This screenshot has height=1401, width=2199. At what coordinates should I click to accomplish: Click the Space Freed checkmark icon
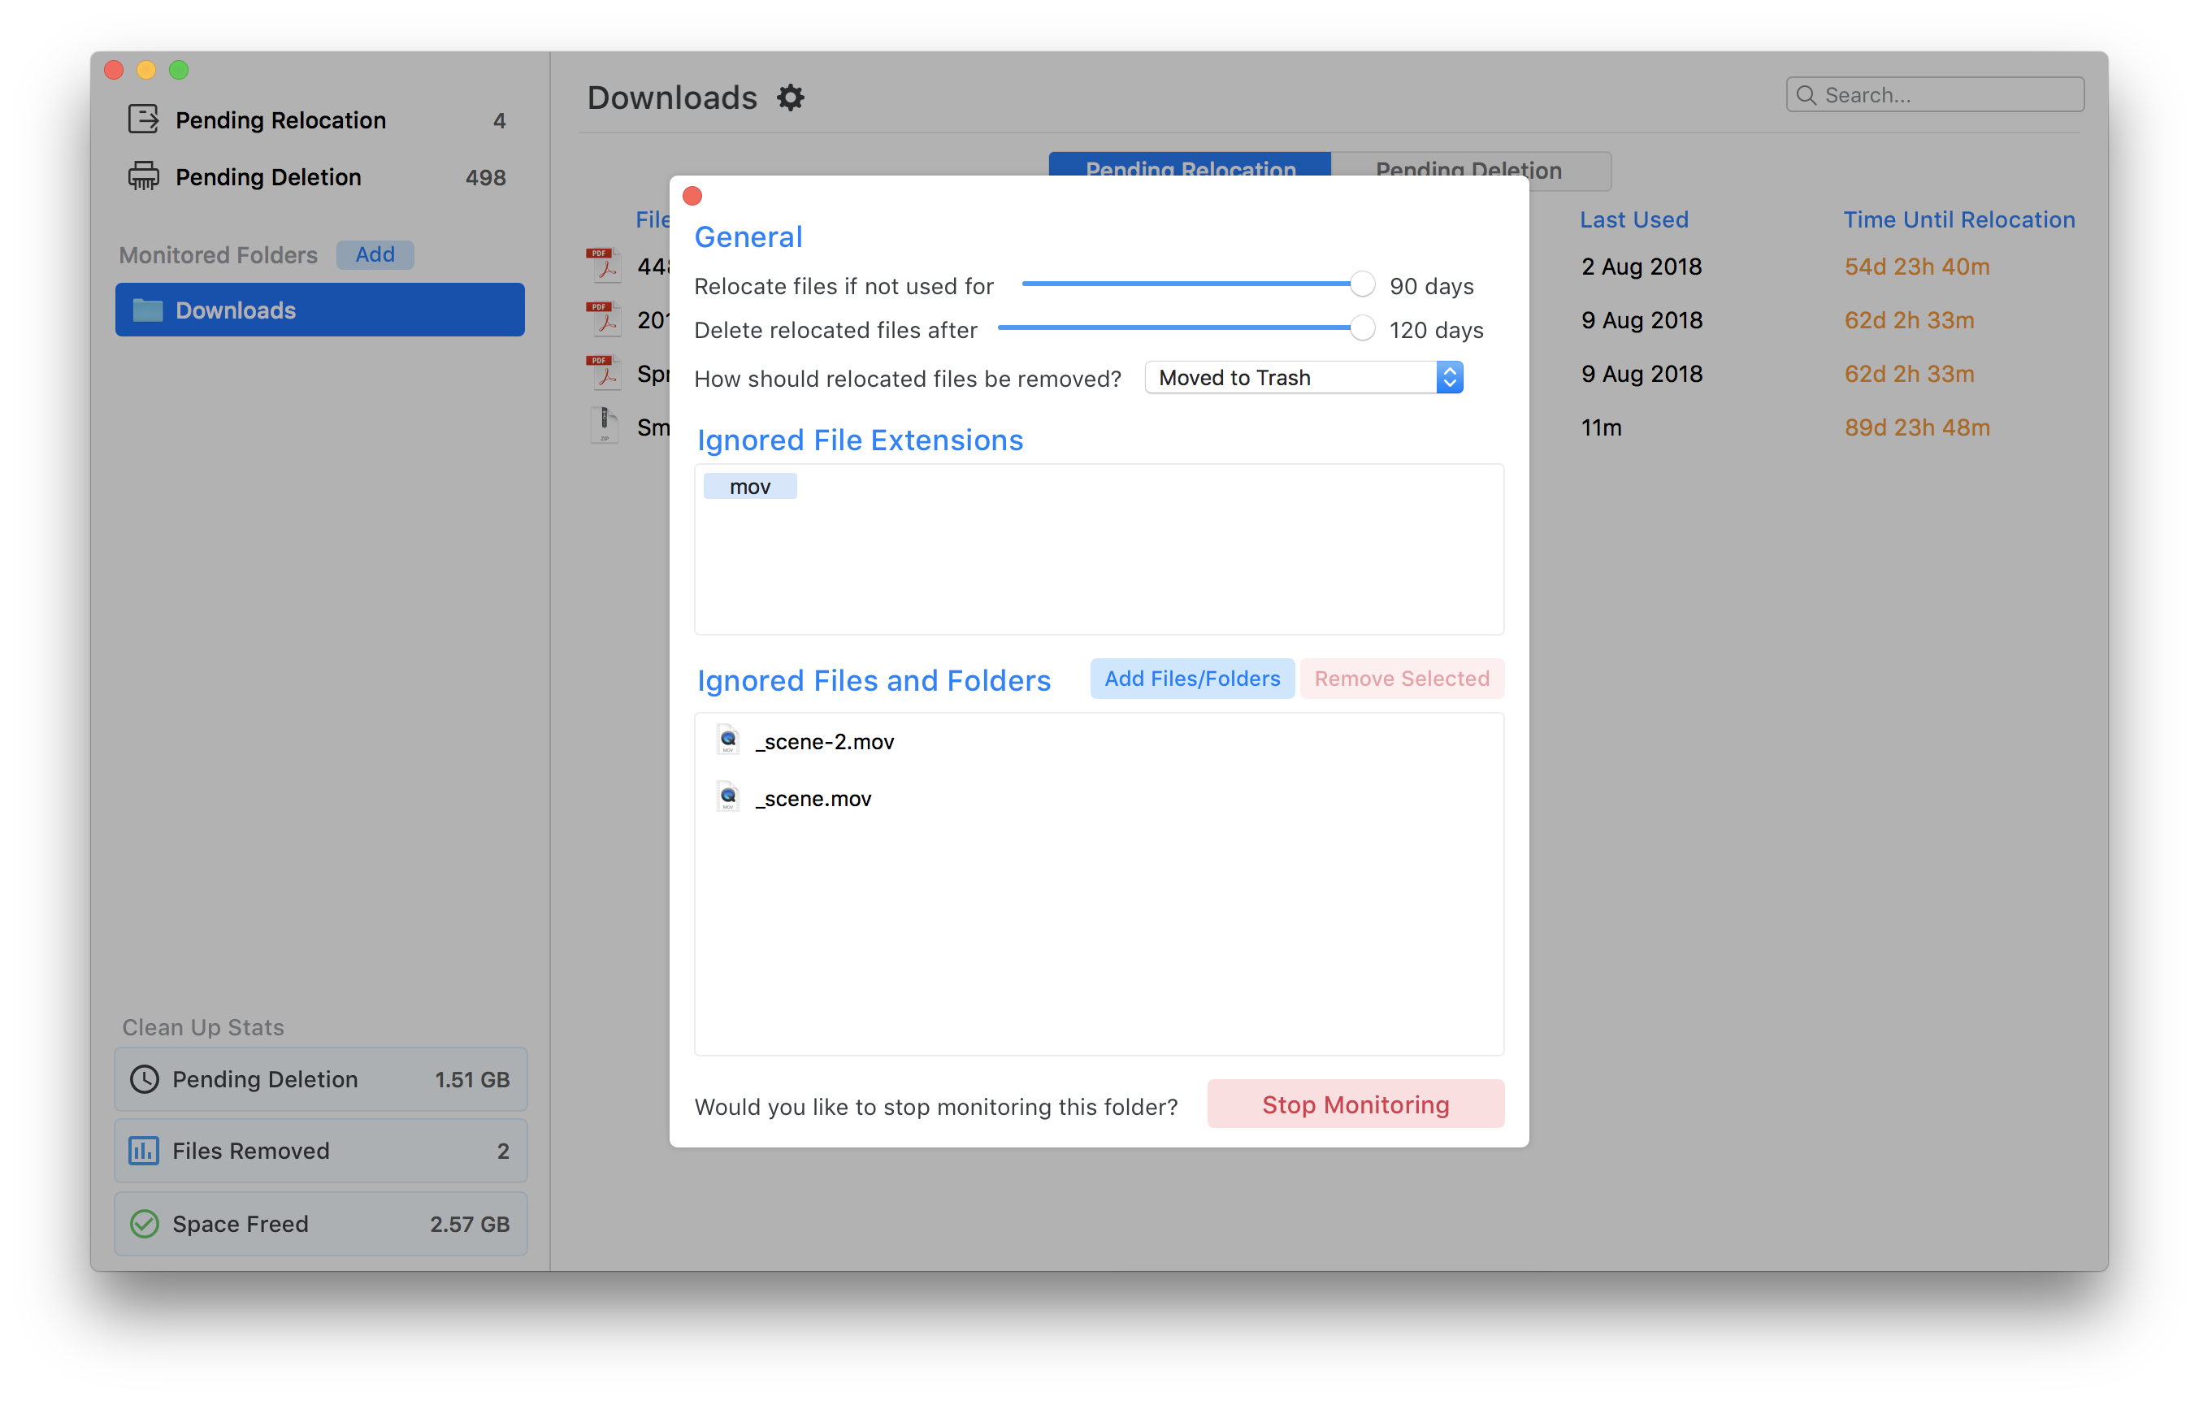point(145,1224)
